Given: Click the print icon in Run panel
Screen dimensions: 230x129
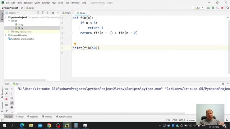Looking at the screenshot, I should [12, 107].
